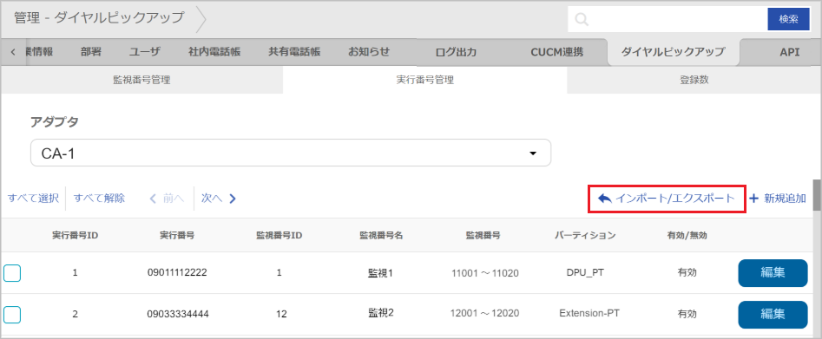Tick the checkbox for row 09033334444

(12, 315)
